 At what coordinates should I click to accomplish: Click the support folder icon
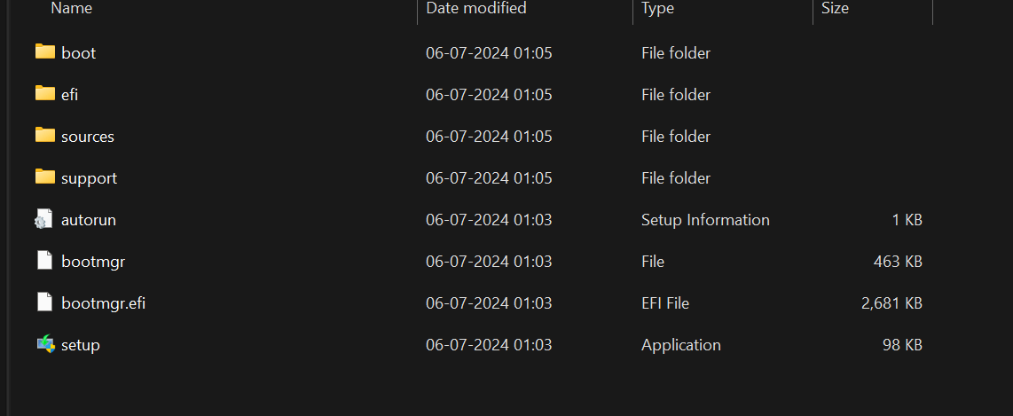[x=44, y=177]
